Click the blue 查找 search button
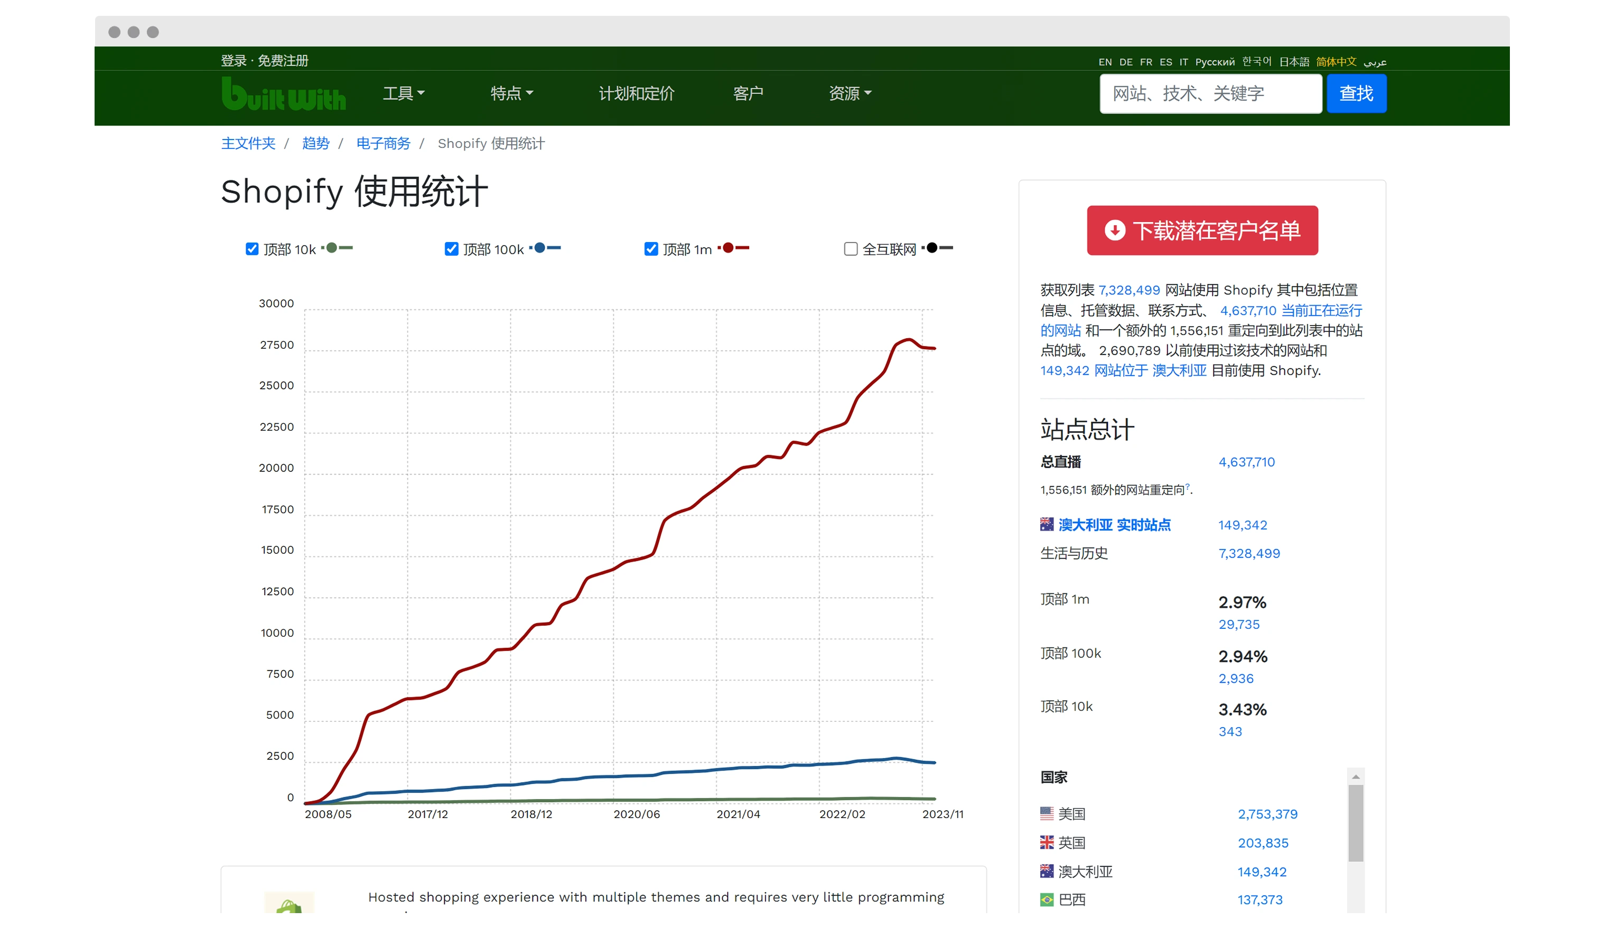The image size is (1605, 929). point(1356,94)
